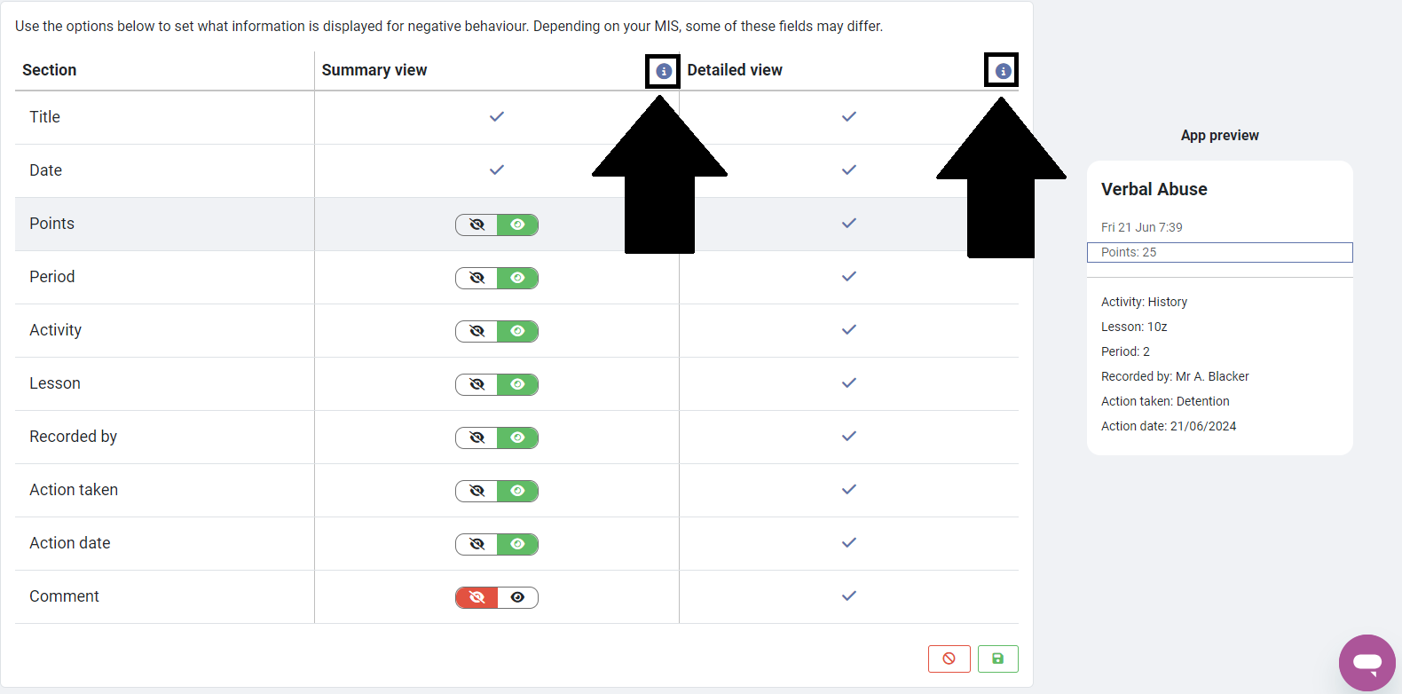Click the Verbal Abuse preview title

tap(1154, 189)
